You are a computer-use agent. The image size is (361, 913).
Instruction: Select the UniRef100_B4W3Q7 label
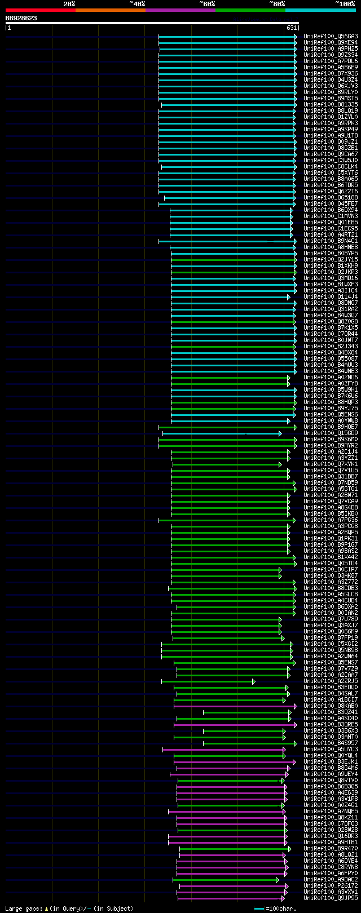point(331,315)
